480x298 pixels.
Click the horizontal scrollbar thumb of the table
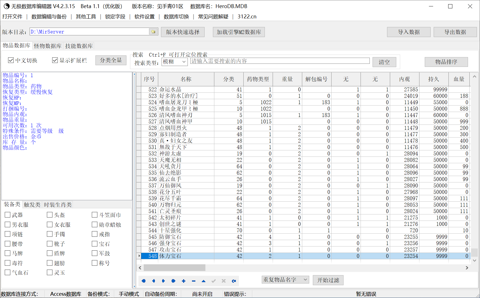click(175, 268)
